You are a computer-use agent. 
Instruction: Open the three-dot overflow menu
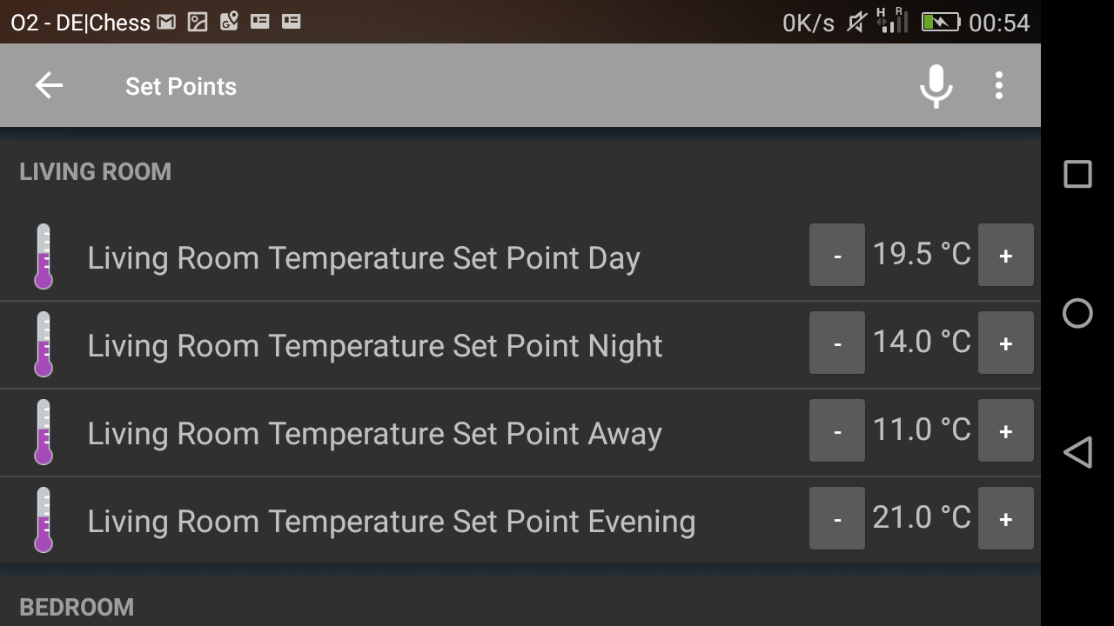point(999,85)
